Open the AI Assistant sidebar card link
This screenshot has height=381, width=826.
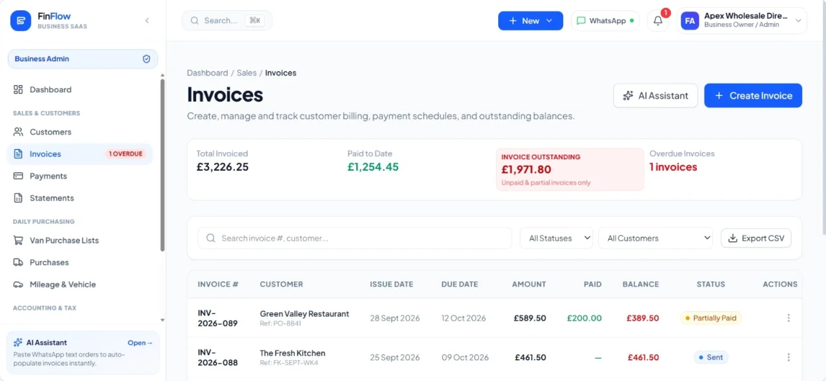point(140,343)
